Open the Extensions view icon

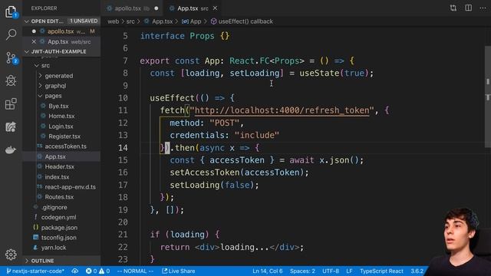(x=11, y=104)
